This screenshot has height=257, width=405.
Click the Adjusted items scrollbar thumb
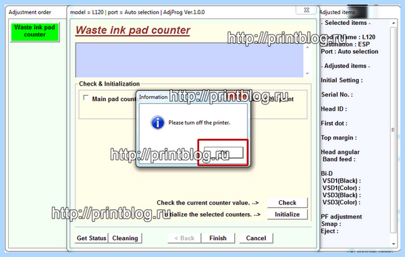click(394, 130)
